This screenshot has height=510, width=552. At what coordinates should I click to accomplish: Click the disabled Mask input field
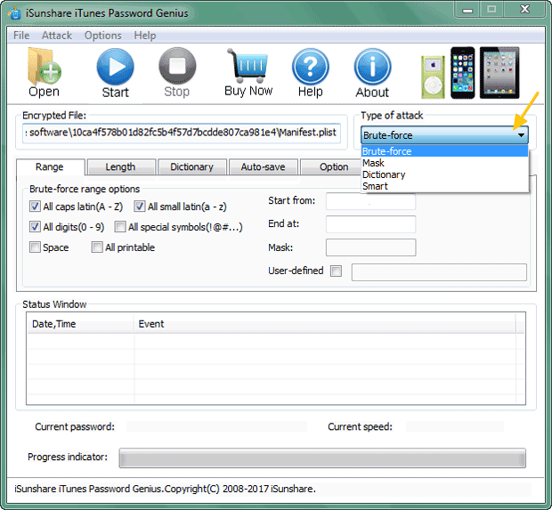point(370,247)
